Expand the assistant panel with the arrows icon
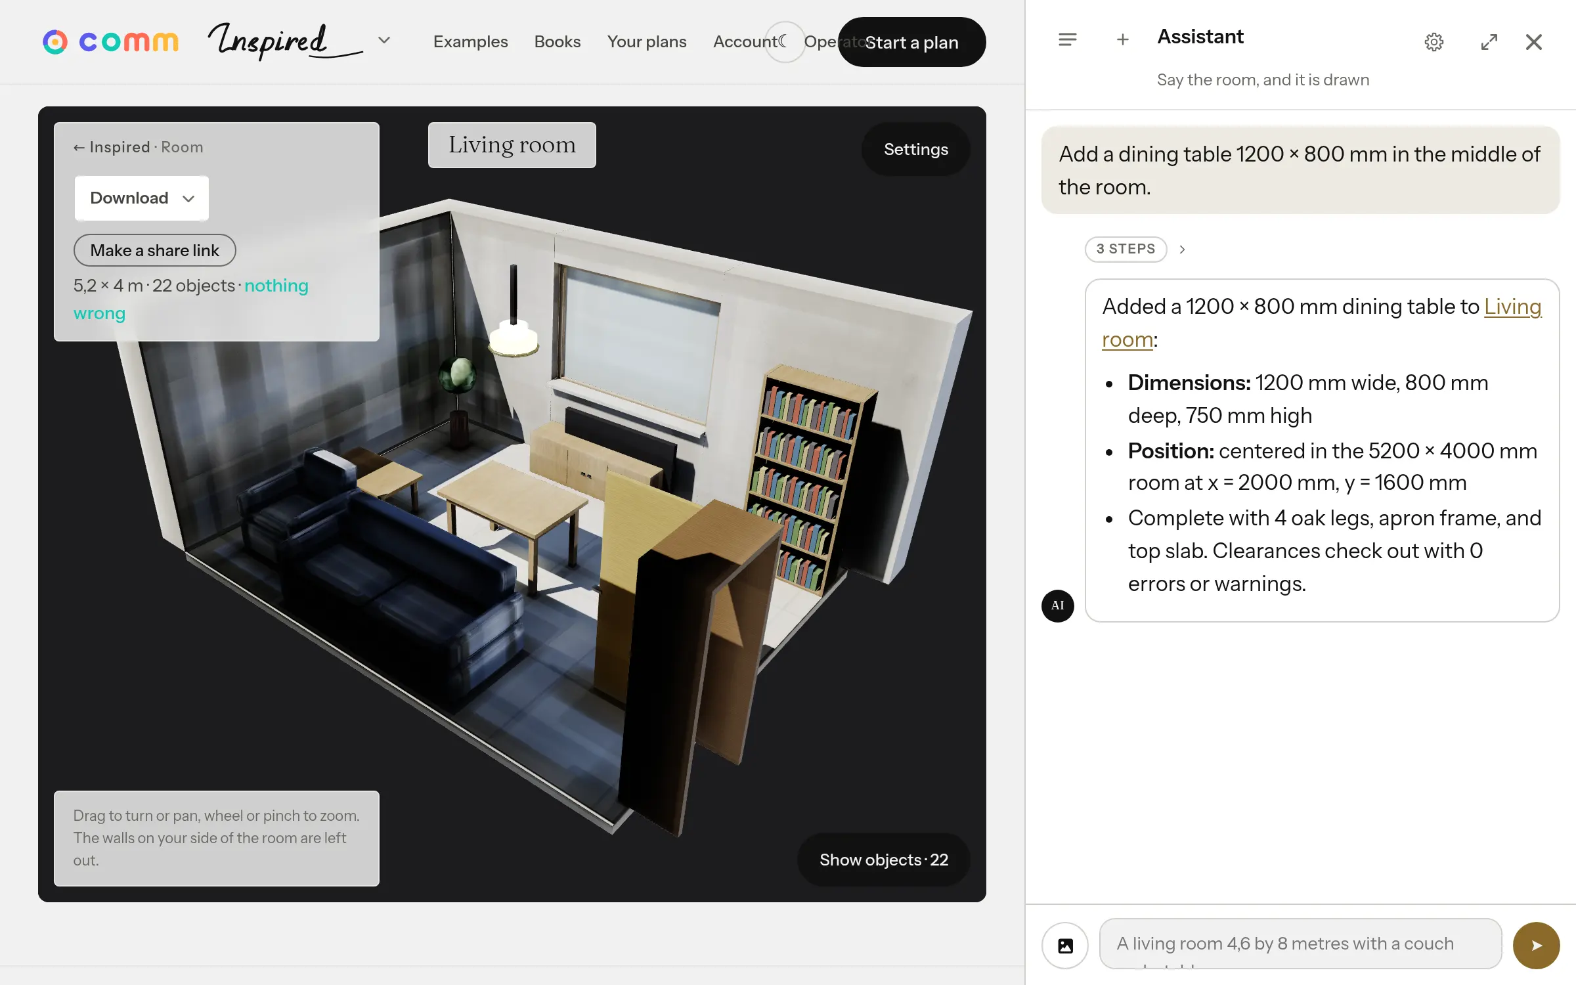Image resolution: width=1576 pixels, height=985 pixels. pyautogui.click(x=1489, y=42)
